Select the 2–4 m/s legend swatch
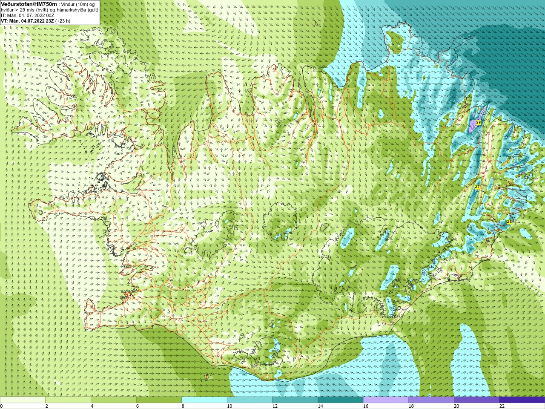This screenshot has width=545, height=409. click(68, 400)
